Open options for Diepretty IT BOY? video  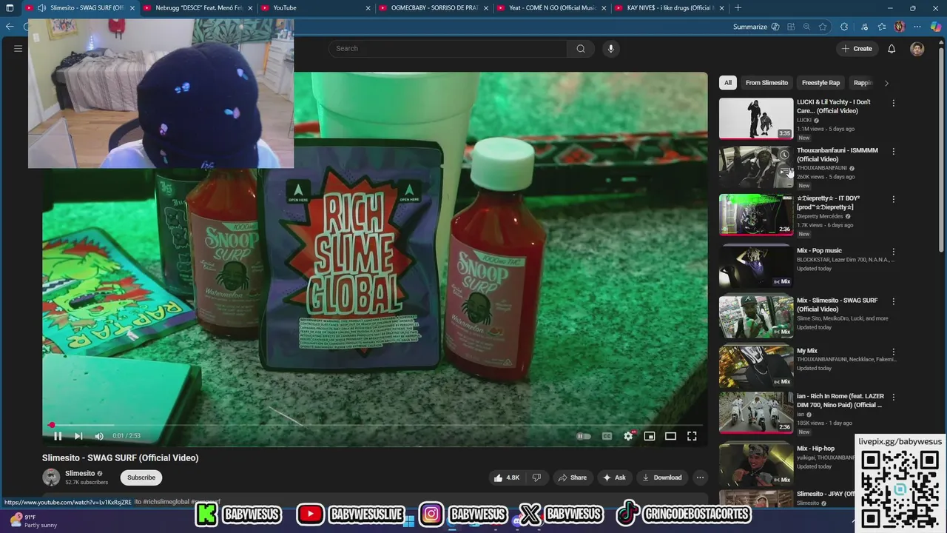point(893,200)
